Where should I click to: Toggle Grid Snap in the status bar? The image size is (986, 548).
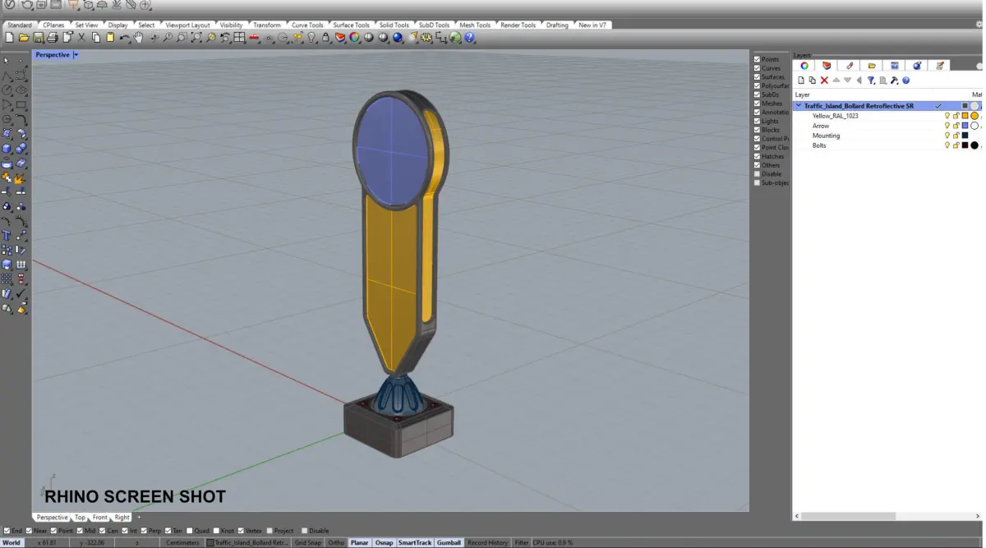click(308, 542)
